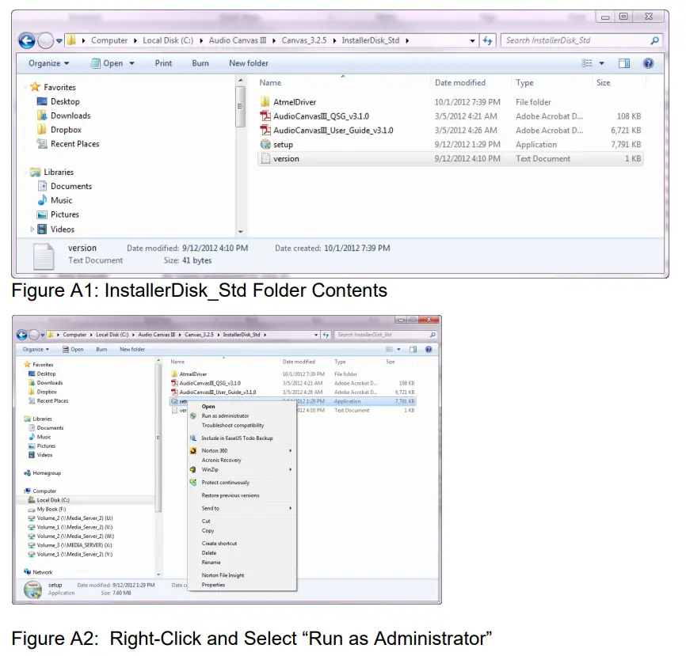686x656 pixels.
Task: Open the Organize dropdown in Figure A1 toolbar
Action: [48, 63]
